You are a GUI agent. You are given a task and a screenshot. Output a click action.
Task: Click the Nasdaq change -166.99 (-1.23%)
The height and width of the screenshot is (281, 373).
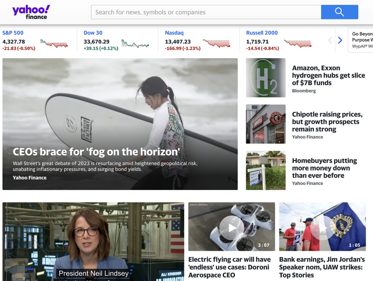[183, 48]
